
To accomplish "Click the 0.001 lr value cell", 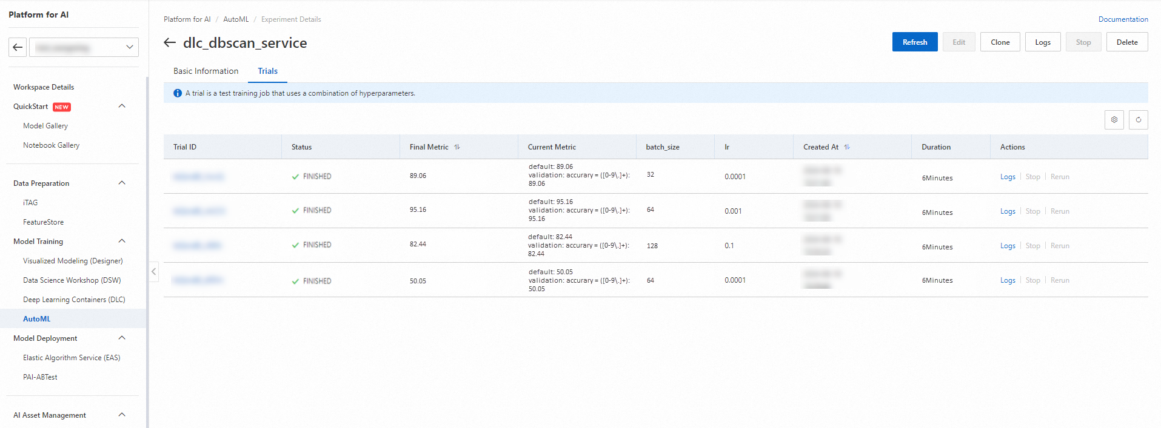I will coord(733,211).
